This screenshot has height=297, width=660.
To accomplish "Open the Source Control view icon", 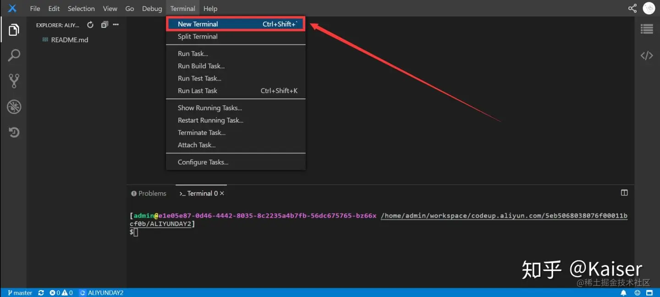I will click(x=14, y=81).
